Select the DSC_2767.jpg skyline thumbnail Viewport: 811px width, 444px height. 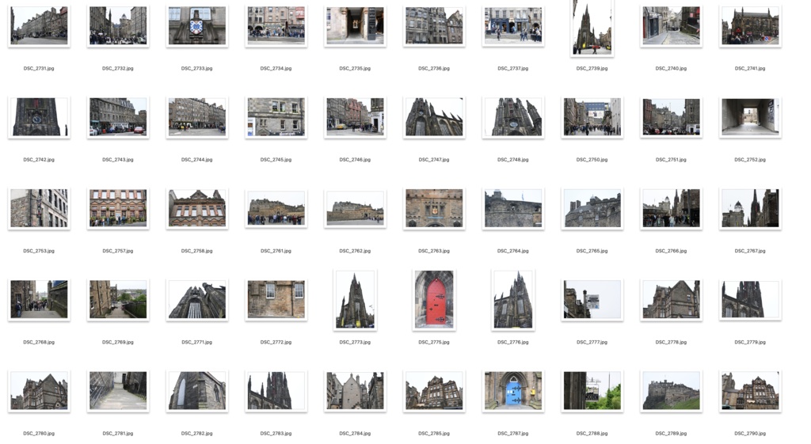coord(750,208)
